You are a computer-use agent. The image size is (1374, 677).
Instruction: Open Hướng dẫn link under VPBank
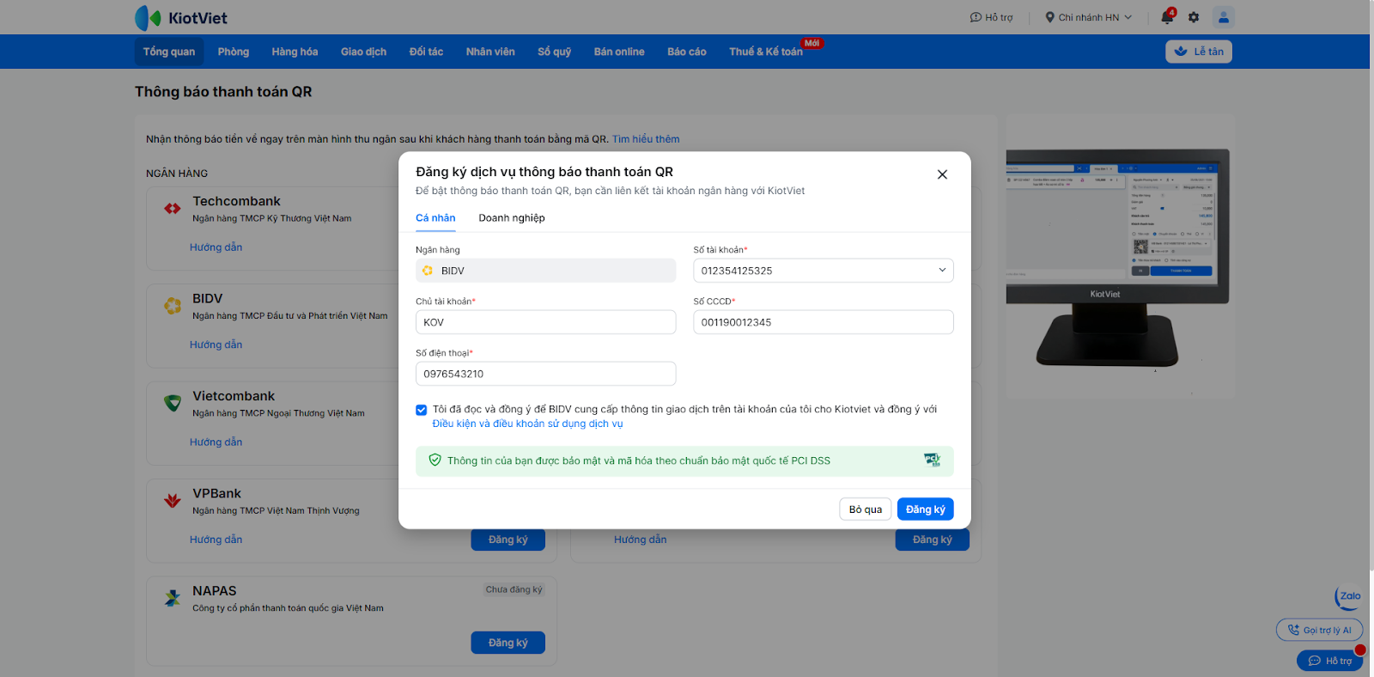[x=216, y=540]
